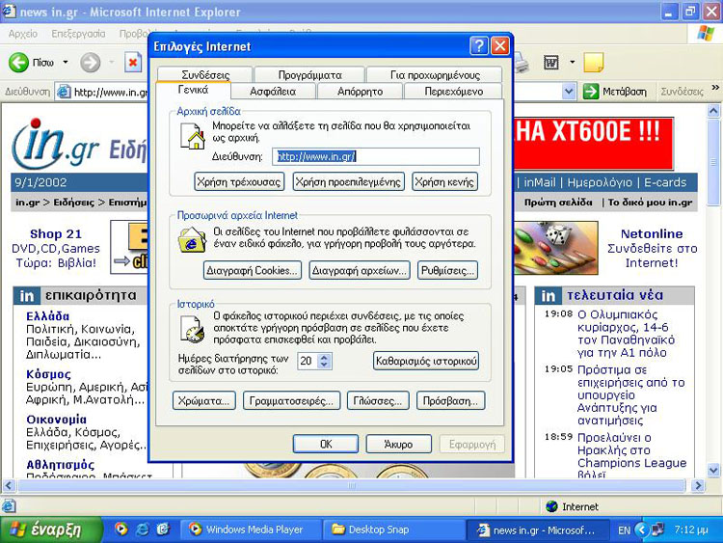This screenshot has height=543, width=723.
Task: Click the IE status bar page icon
Action: pos(9,506)
